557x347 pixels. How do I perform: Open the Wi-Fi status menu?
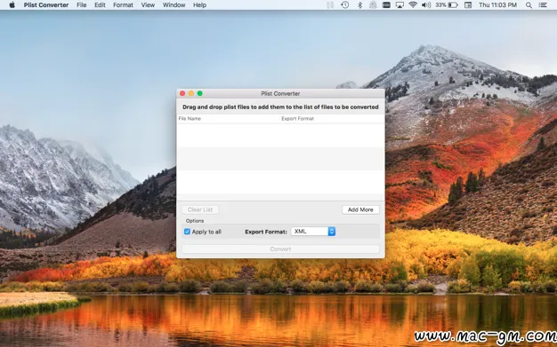pos(413,5)
